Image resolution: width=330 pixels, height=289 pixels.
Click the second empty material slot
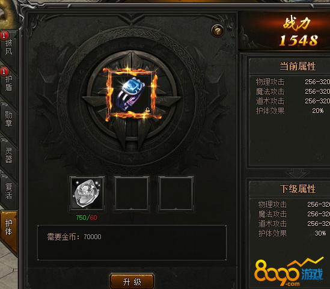pos(132,193)
